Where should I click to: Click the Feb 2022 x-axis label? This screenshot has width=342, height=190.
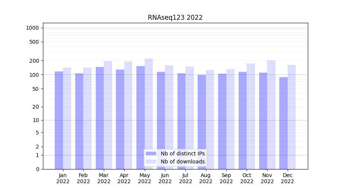click(x=83, y=178)
